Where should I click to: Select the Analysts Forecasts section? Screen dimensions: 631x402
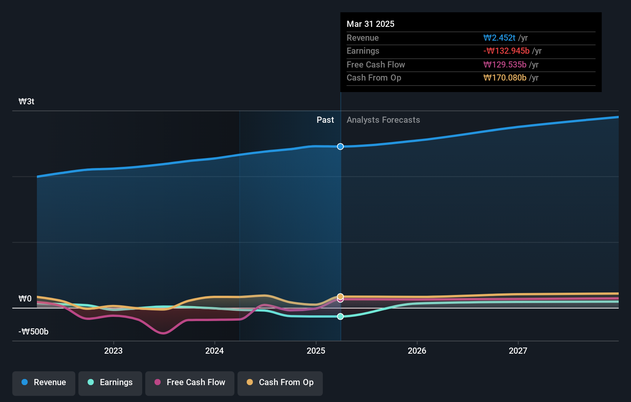383,120
